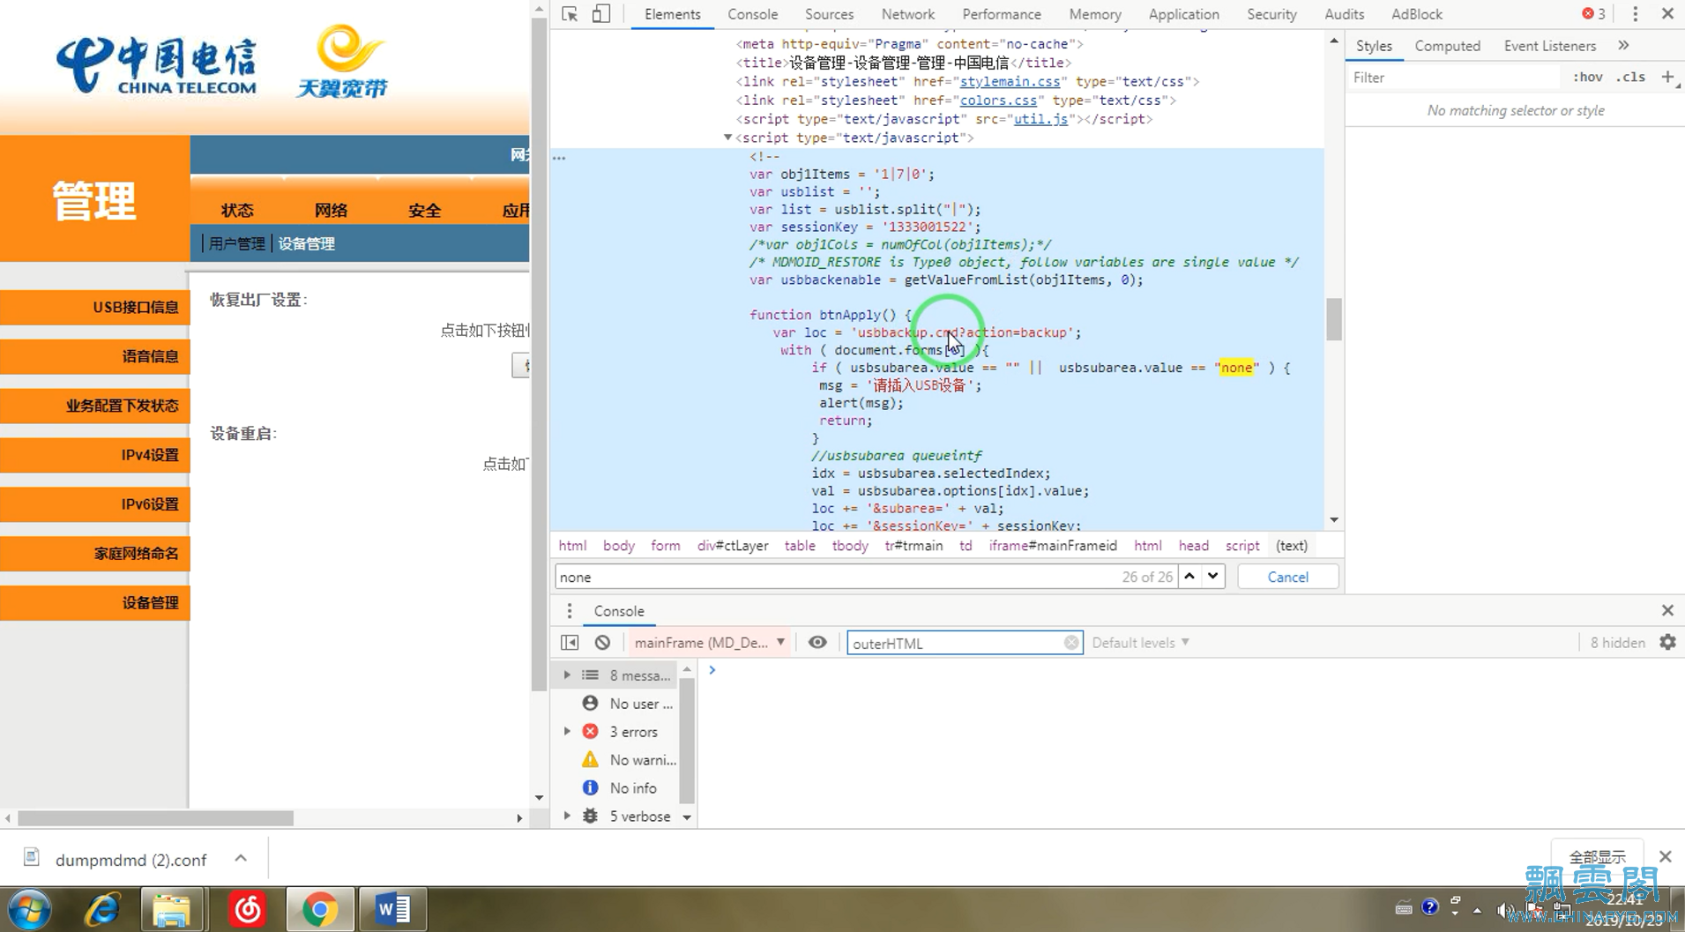Open NetEase Music taskbar icon
The height and width of the screenshot is (932, 1685).
pos(247,909)
